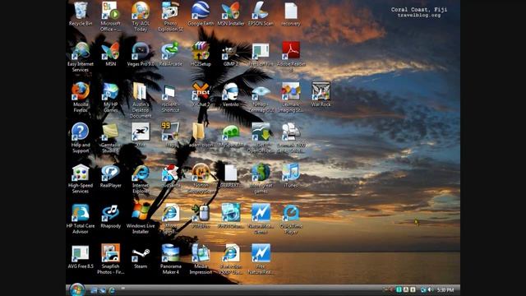
Task: Click the Internet Explorer quick launch icon
Action: tap(112, 290)
